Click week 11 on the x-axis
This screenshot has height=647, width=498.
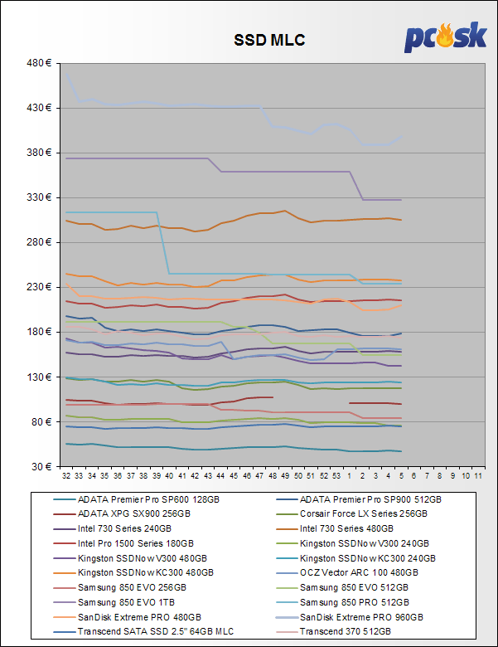[478, 476]
